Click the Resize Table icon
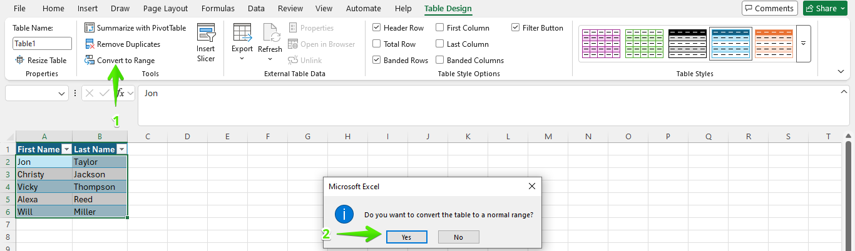Screen dimensions: 855x251 19,61
